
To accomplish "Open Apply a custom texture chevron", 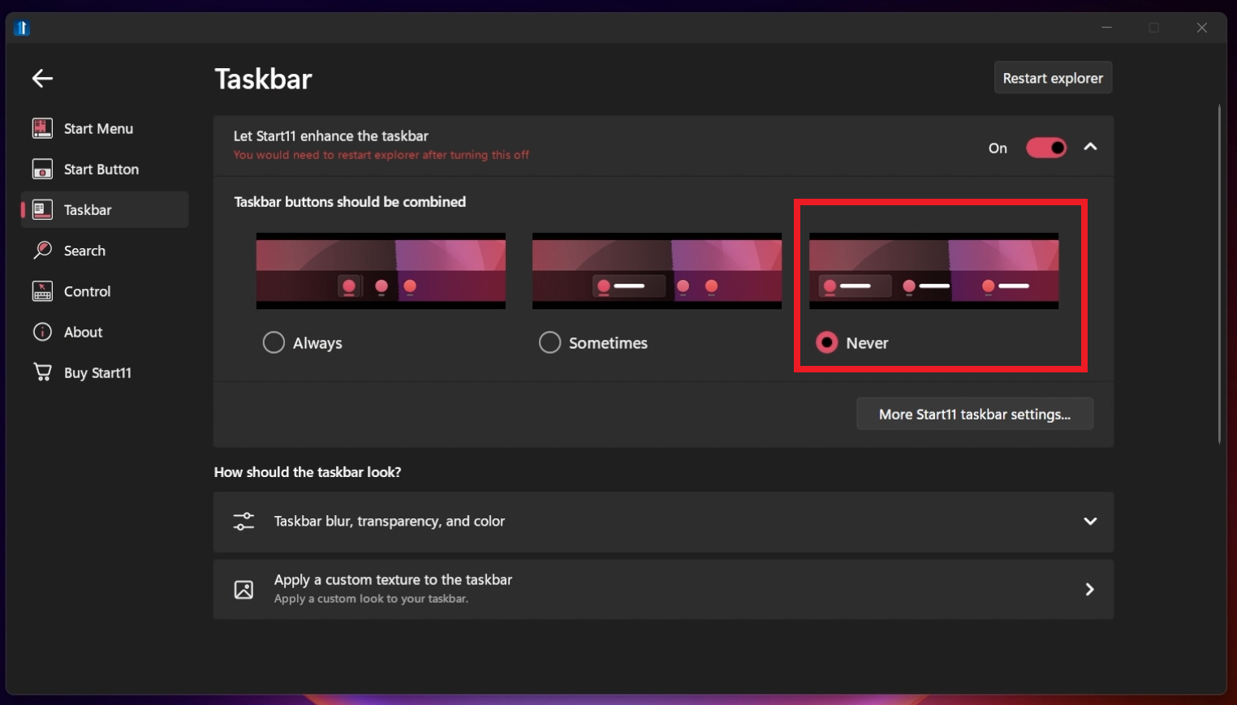I will pos(1090,589).
